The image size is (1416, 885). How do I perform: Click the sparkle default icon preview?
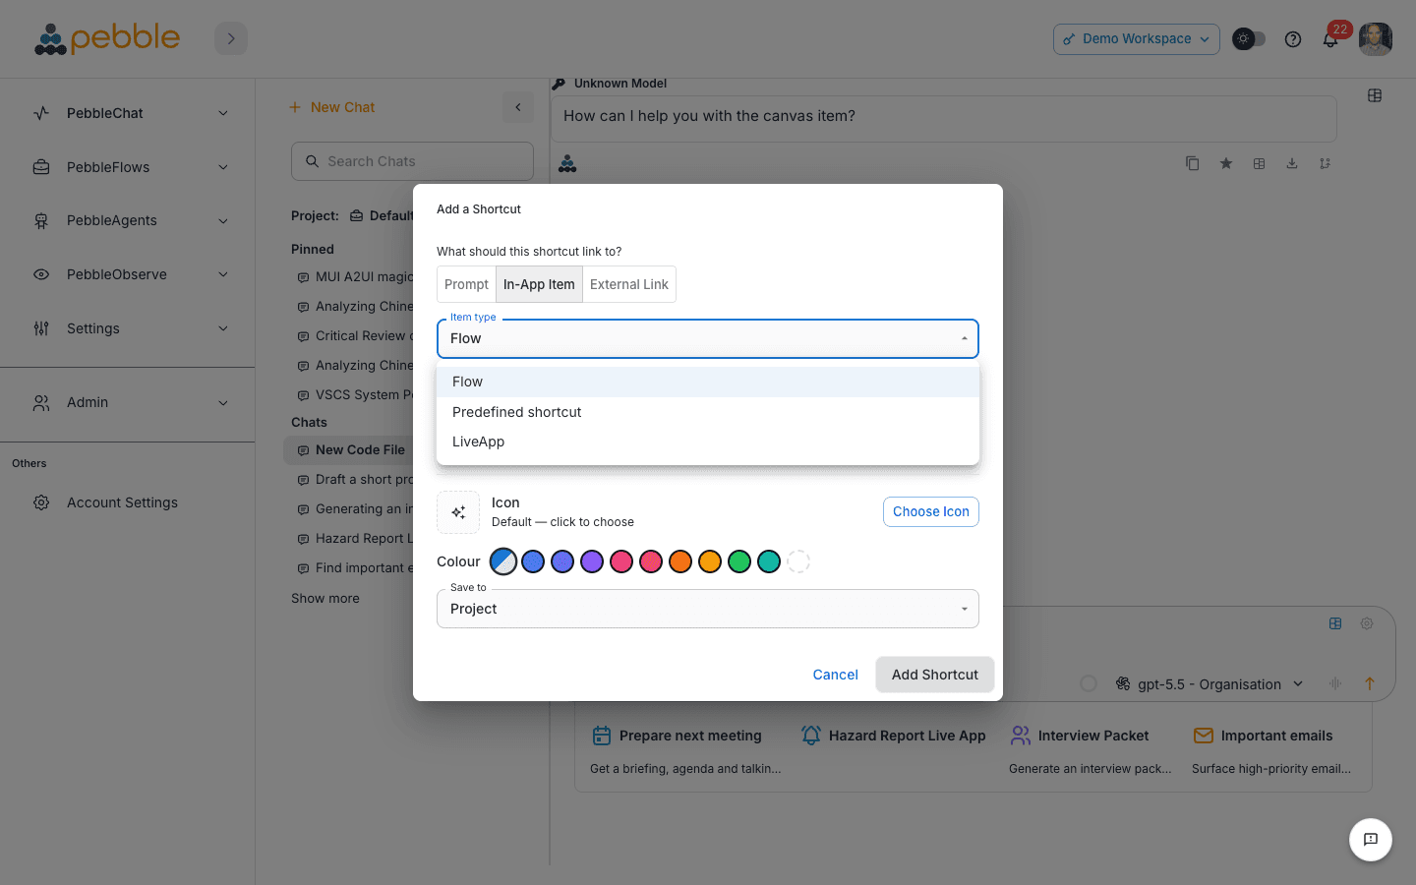(458, 512)
